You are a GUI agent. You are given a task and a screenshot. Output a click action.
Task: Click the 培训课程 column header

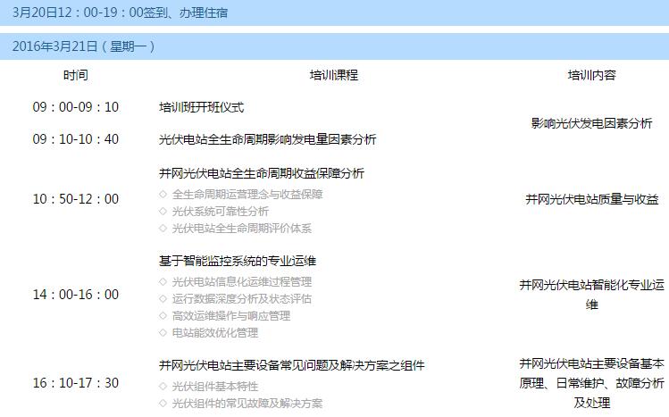[x=333, y=75]
